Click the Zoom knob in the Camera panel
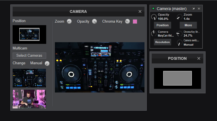The image size is (217, 121). tap(69, 22)
